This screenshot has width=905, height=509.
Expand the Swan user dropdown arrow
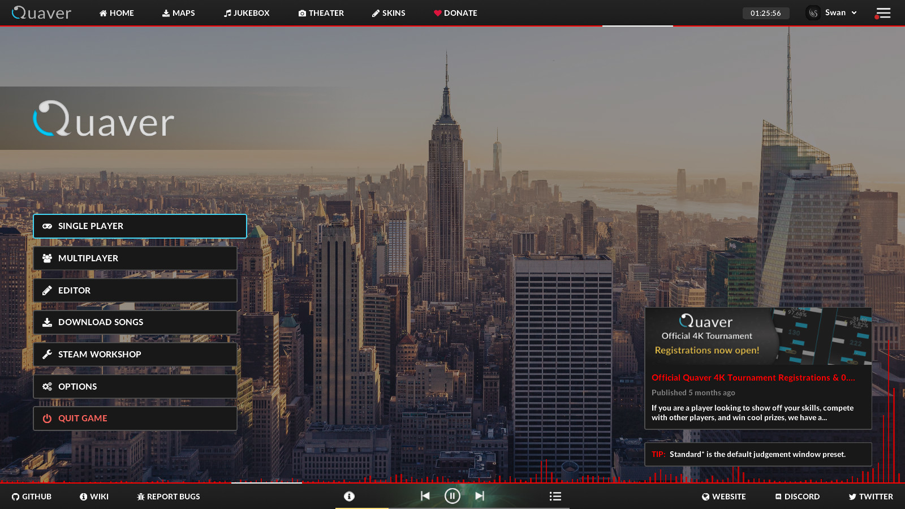854,13
